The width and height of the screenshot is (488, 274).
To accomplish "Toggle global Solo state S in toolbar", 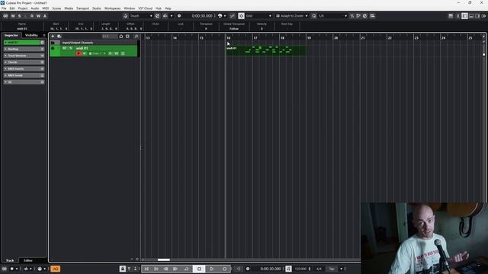I will 19,16.
